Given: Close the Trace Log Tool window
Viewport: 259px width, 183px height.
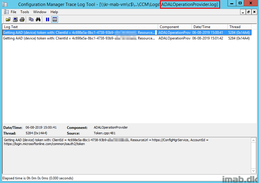Looking at the screenshot, I should 251,3.
